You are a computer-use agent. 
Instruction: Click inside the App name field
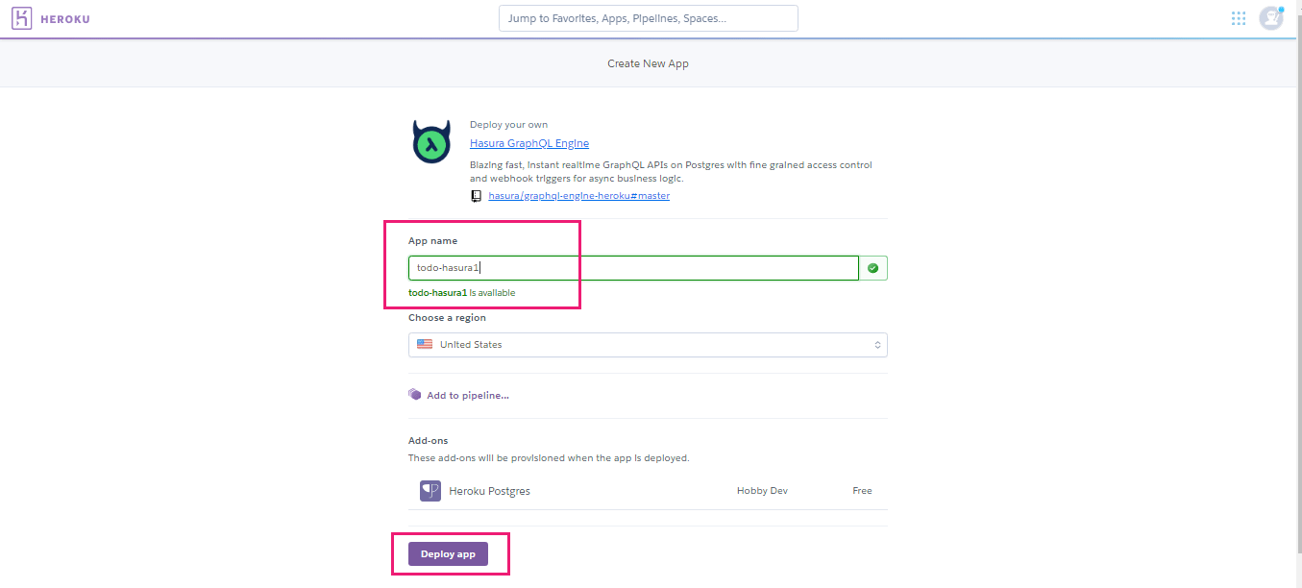click(634, 268)
